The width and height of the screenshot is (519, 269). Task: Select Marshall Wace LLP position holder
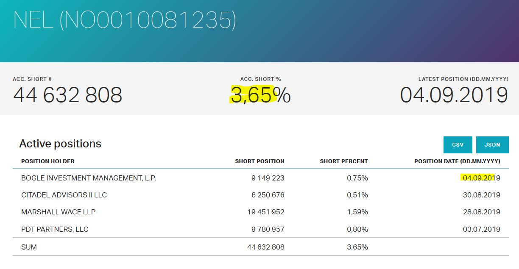pyautogui.click(x=59, y=212)
